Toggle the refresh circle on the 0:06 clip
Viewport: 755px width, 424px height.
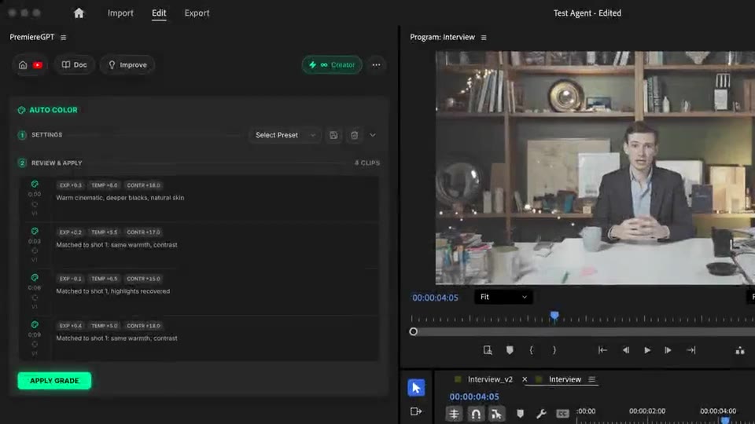35,298
